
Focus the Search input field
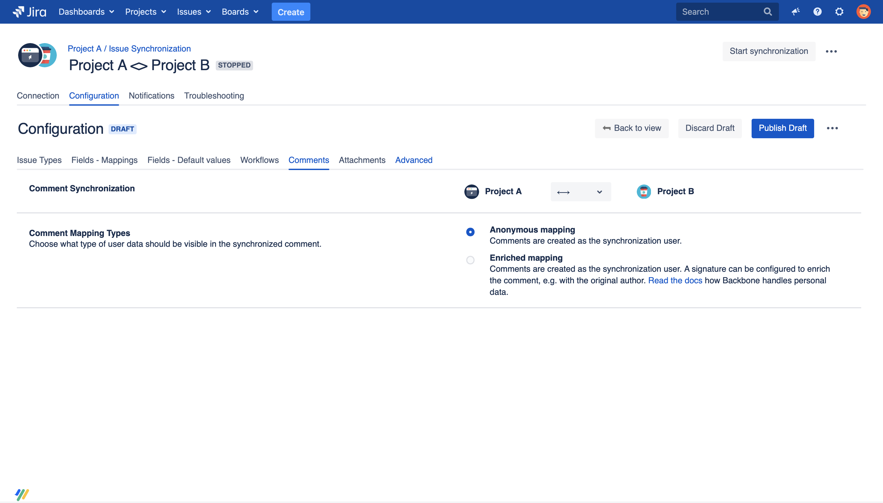click(718, 12)
